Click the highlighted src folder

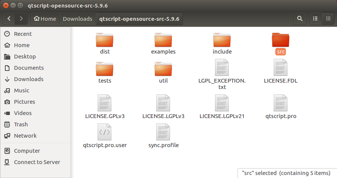(281, 40)
